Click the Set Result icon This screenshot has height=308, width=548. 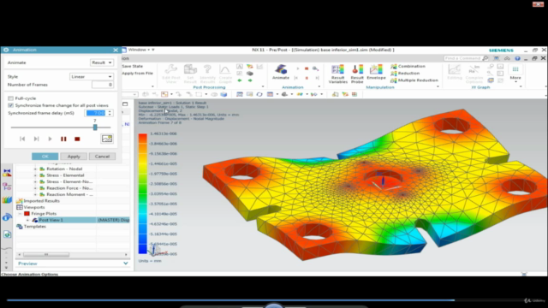(190, 69)
